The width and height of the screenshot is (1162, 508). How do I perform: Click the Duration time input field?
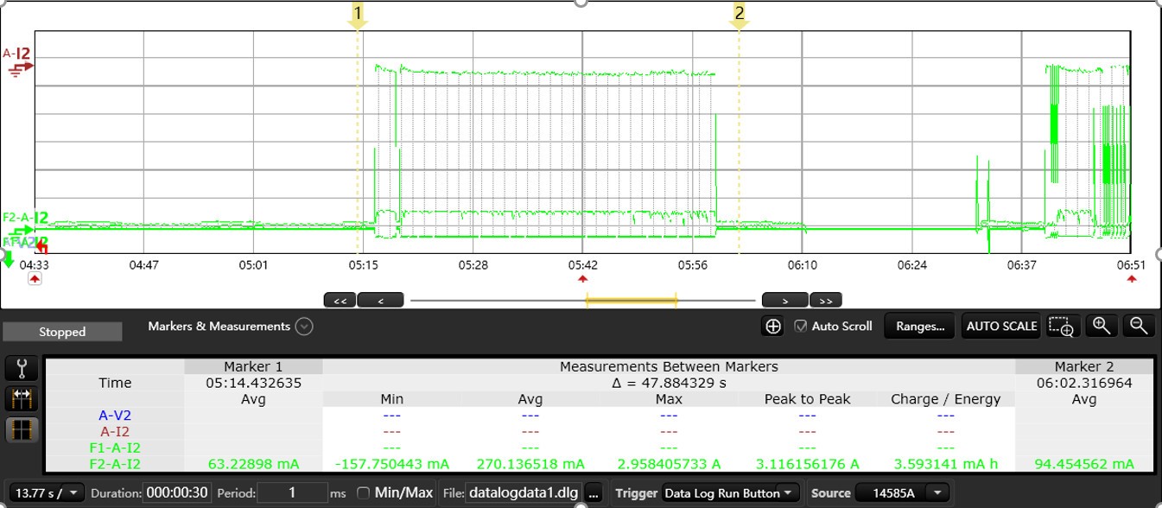177,493
